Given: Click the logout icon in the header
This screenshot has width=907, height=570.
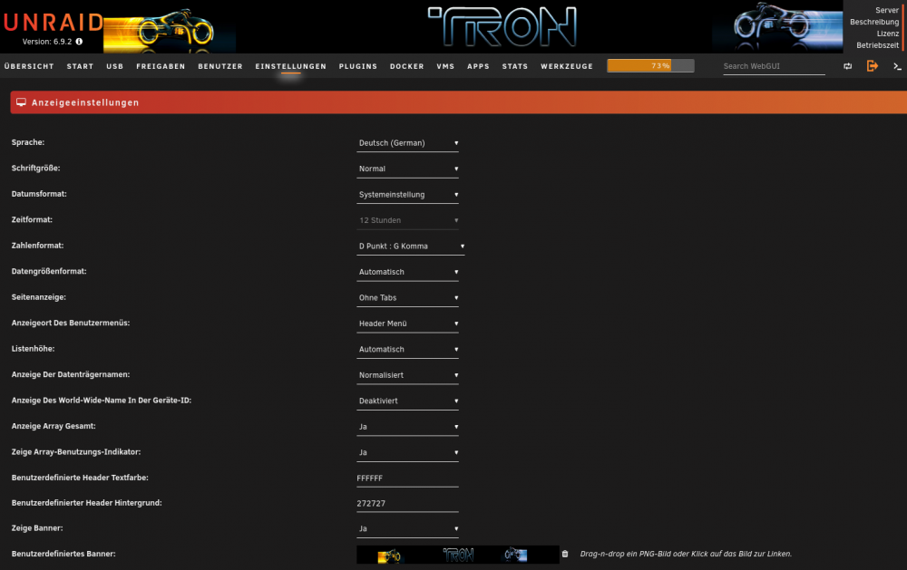Looking at the screenshot, I should pyautogui.click(x=873, y=66).
